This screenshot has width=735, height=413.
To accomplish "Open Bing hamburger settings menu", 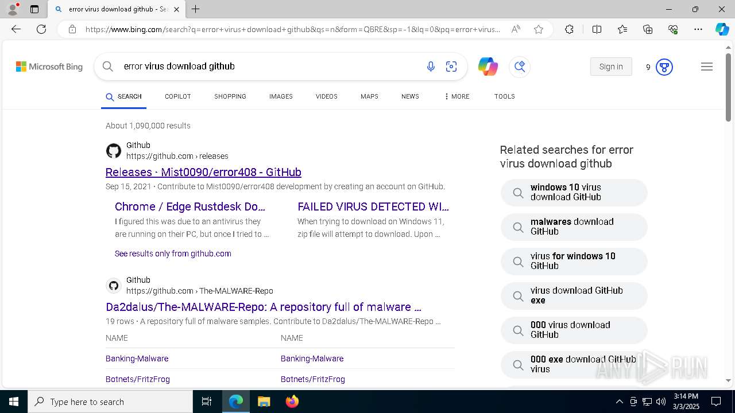I will coord(707,67).
